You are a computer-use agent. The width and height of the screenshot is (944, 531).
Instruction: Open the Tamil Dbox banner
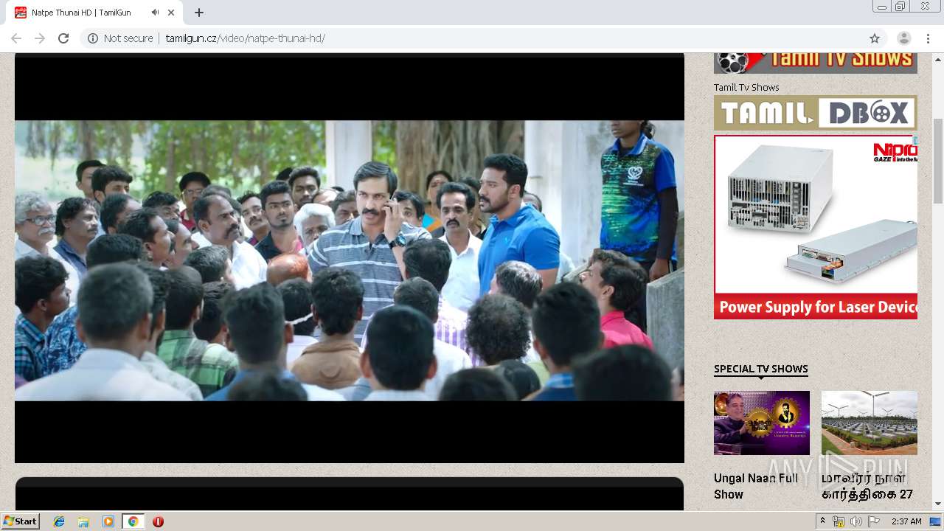point(816,113)
